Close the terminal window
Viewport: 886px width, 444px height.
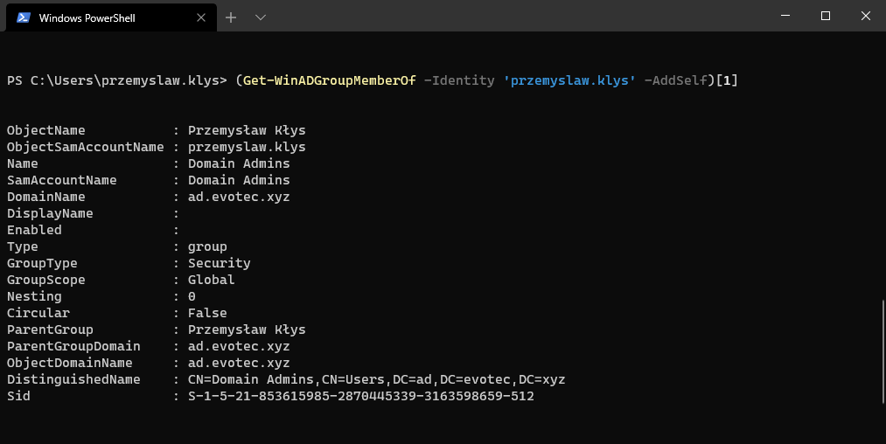865,16
